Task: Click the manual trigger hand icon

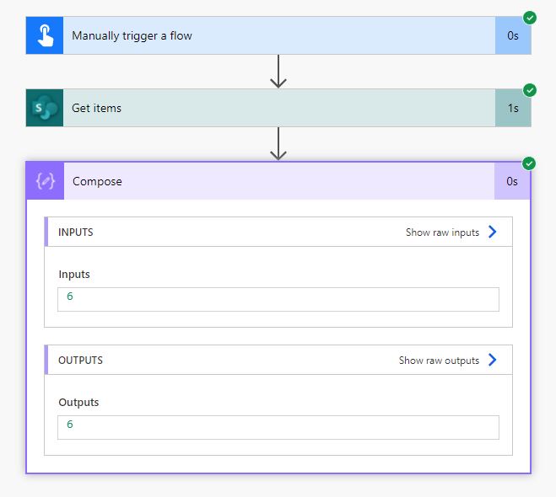Action: coord(45,35)
